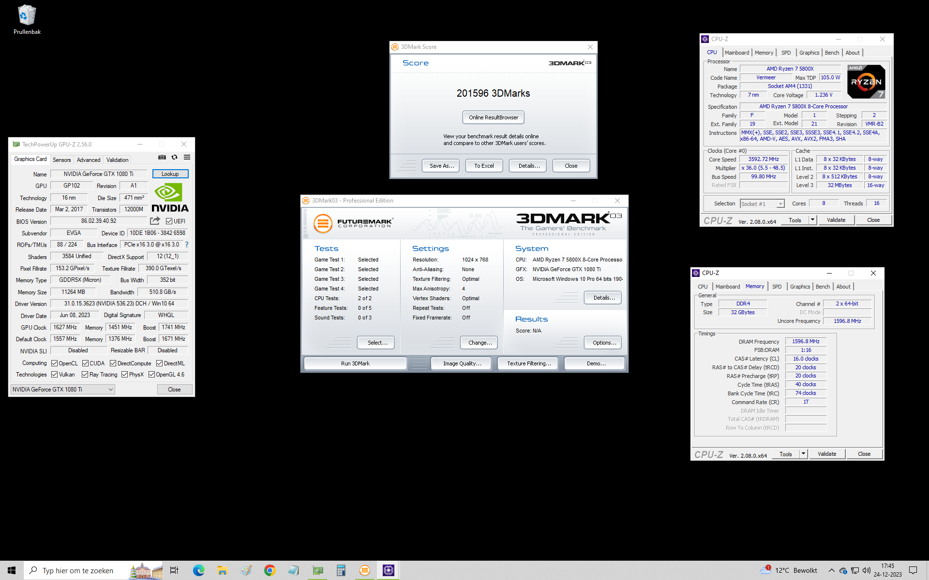This screenshot has height=580, width=929.
Task: Open the Paint app taskbar icon
Action: 246,570
